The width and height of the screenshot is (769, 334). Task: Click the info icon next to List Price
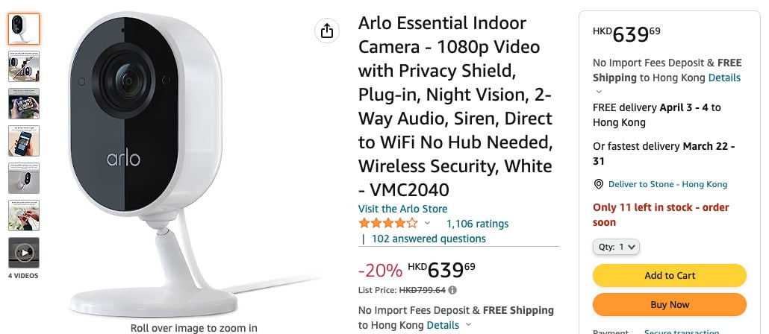tap(452, 290)
